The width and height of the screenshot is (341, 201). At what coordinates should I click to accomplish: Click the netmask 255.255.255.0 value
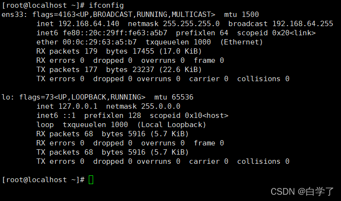191,24
